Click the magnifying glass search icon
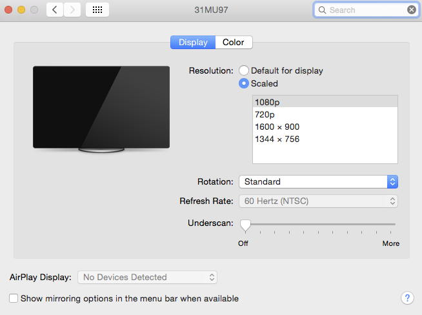The height and width of the screenshot is (315, 422). coord(322,10)
